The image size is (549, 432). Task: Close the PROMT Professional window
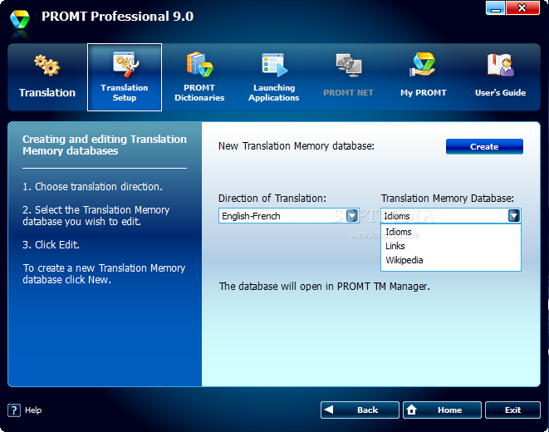click(x=522, y=7)
